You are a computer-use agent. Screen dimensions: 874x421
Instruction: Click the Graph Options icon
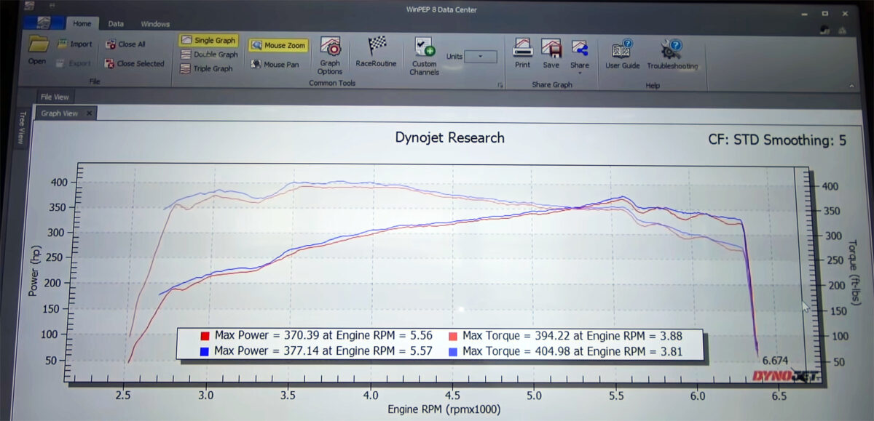tap(330, 54)
